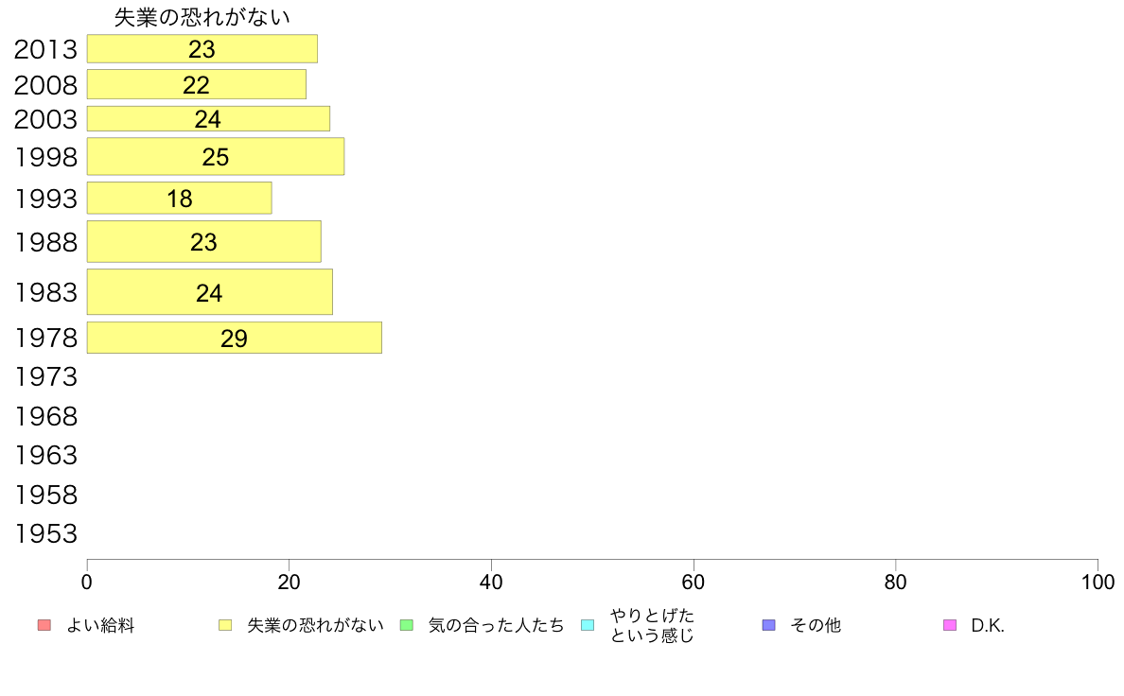Viewport: 1124px width, 696px height.
Task: Click the blue その他 legend swatch
Action: 769,625
